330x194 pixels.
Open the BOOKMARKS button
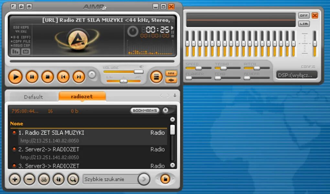pyautogui.click(x=145, y=111)
